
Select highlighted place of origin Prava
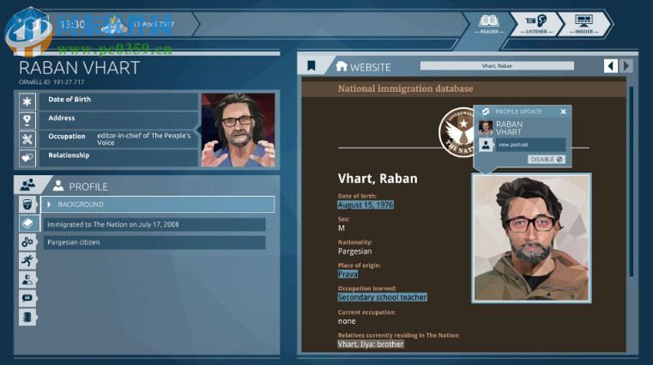click(x=348, y=274)
